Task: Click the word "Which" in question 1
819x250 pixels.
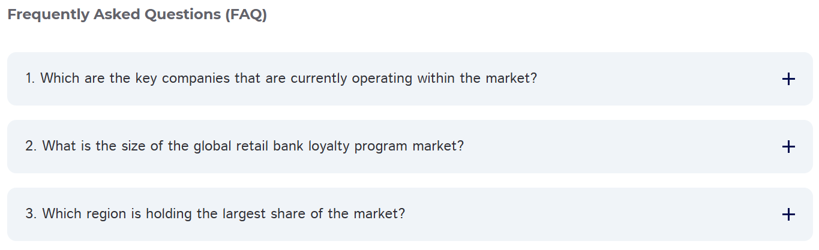Action: (x=60, y=78)
